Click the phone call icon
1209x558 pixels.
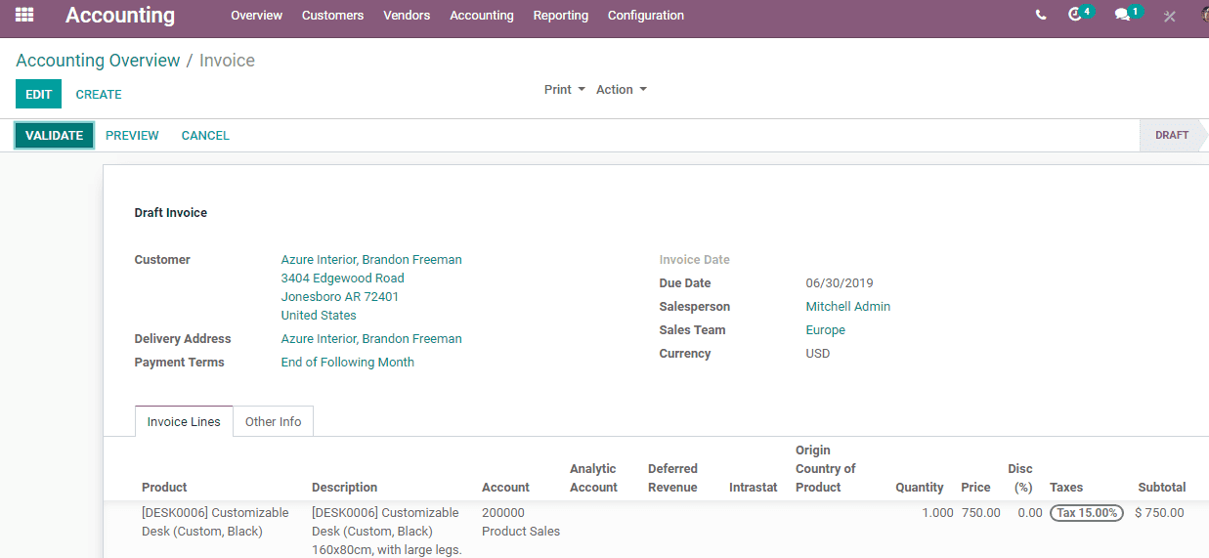pos(1041,15)
